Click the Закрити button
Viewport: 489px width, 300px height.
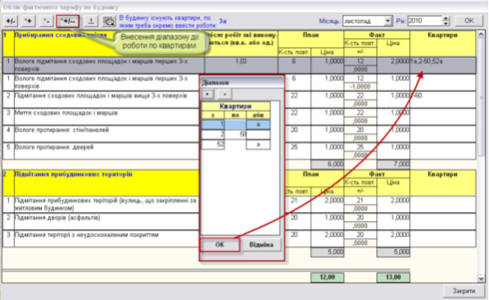pos(463,291)
